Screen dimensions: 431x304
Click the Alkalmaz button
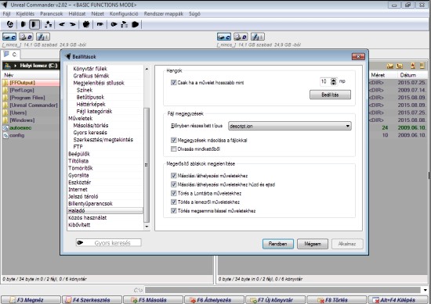pyautogui.click(x=347, y=244)
